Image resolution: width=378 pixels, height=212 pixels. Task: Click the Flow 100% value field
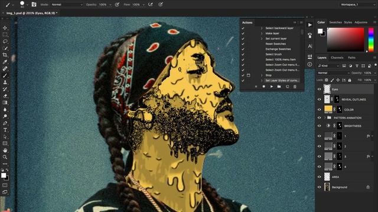tap(136, 5)
